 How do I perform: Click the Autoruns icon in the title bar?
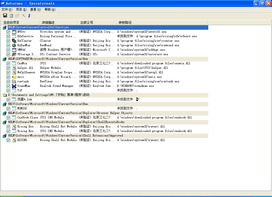pos(3,3)
